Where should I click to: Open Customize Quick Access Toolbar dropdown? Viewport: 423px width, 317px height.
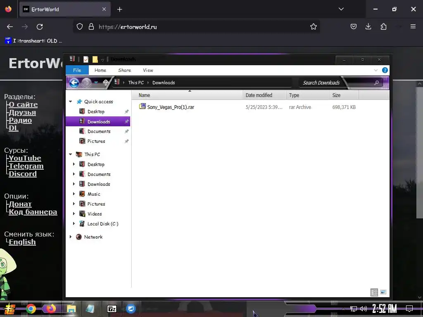102,59
